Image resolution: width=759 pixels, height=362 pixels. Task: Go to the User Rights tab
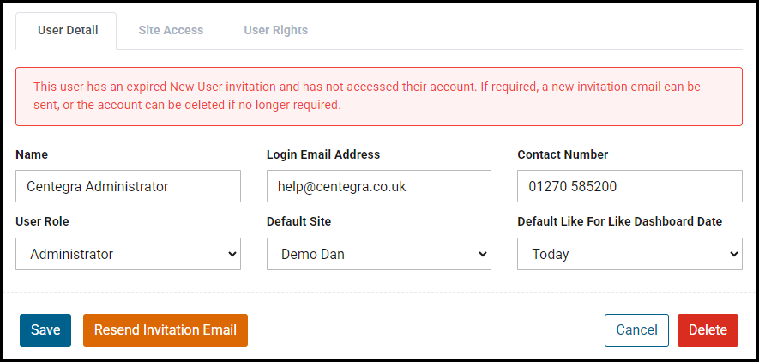tap(275, 30)
